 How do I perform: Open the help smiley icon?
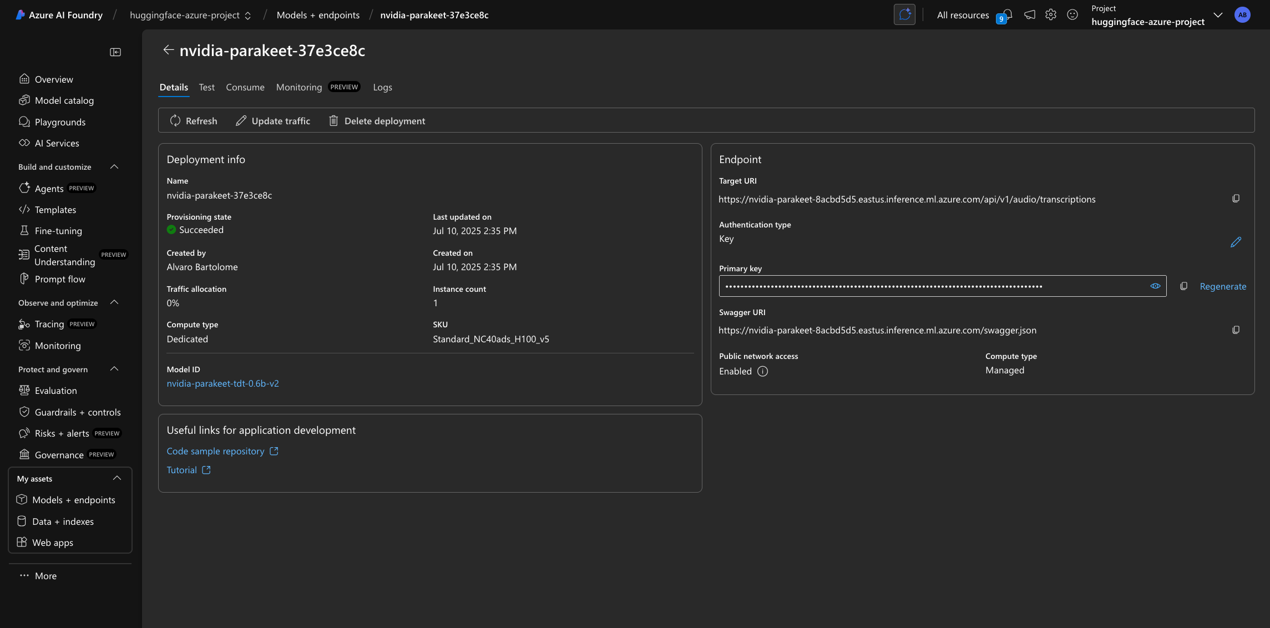1072,14
